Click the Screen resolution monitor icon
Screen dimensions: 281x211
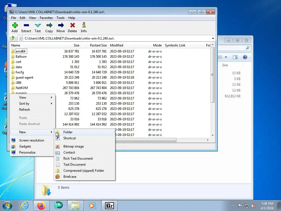[13, 140]
